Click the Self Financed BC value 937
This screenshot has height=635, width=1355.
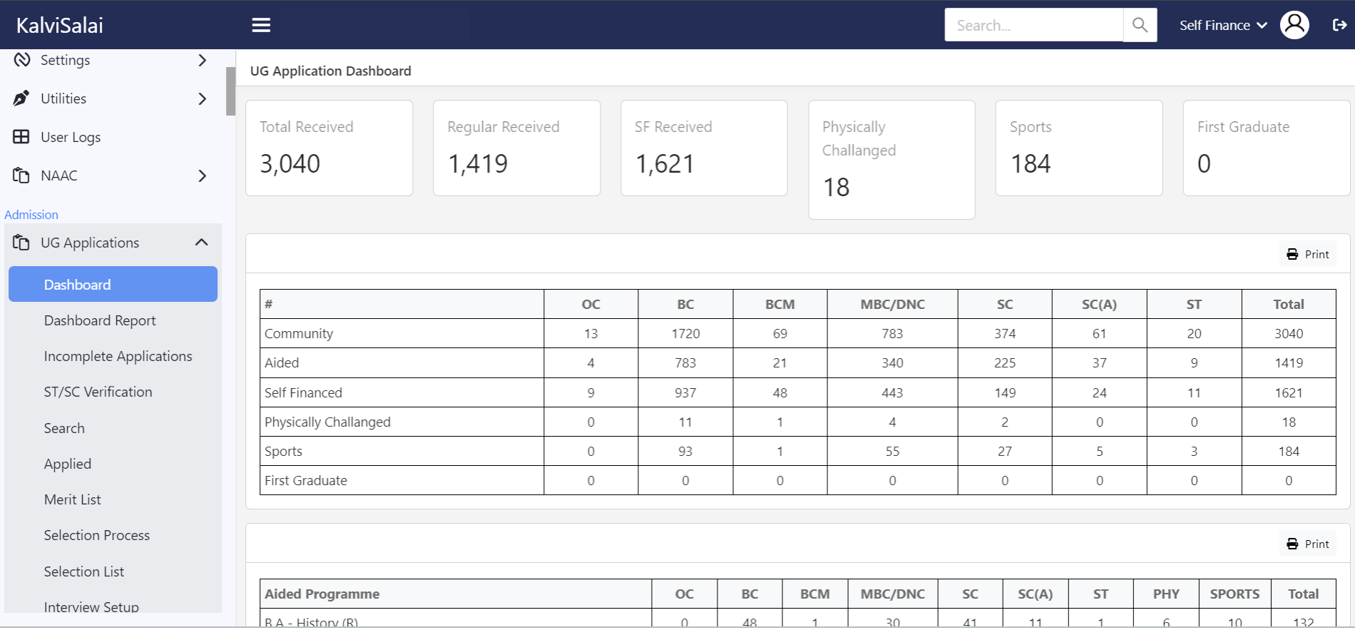(685, 392)
